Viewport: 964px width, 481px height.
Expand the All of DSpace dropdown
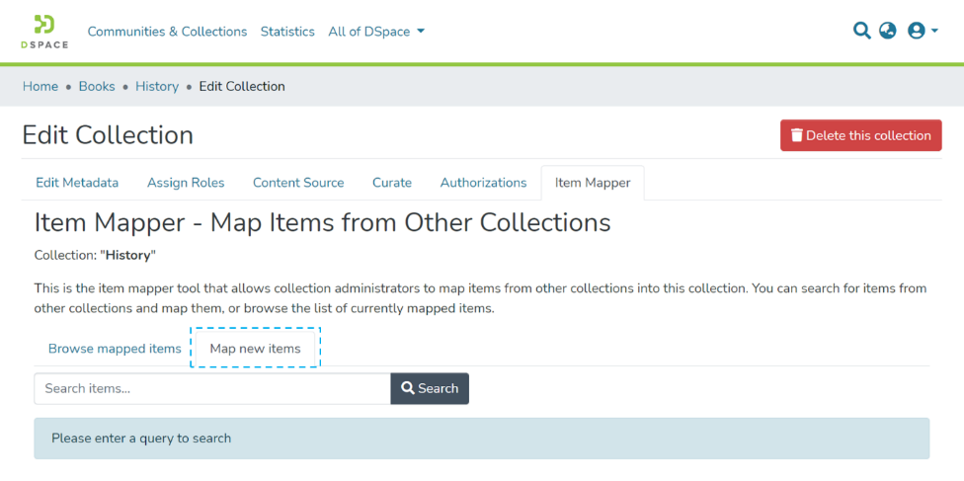tap(376, 32)
